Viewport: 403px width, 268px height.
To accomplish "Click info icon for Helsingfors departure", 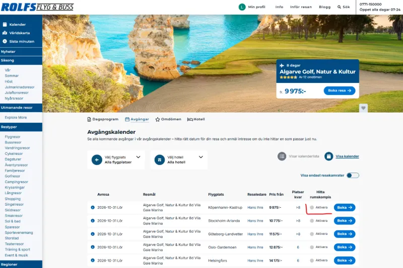I will pos(93,260).
